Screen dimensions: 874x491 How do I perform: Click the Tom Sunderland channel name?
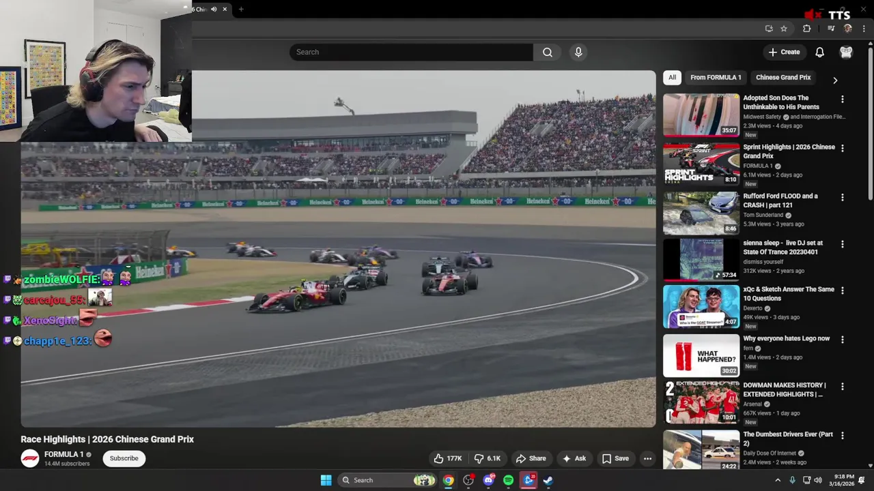point(763,215)
